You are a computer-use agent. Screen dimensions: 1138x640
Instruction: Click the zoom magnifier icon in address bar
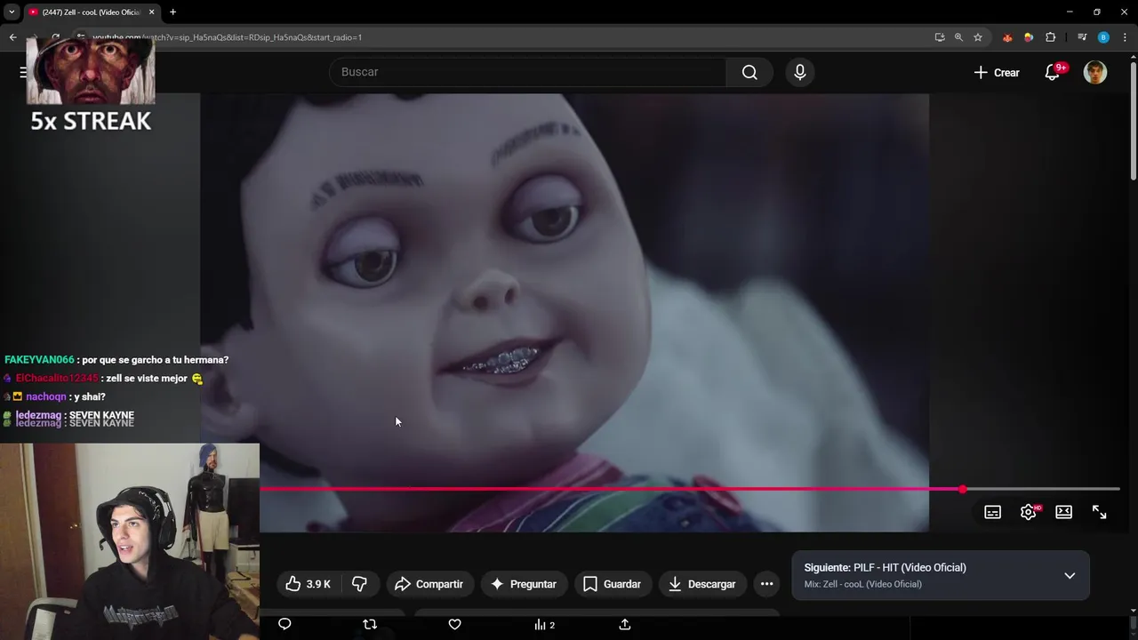(958, 37)
